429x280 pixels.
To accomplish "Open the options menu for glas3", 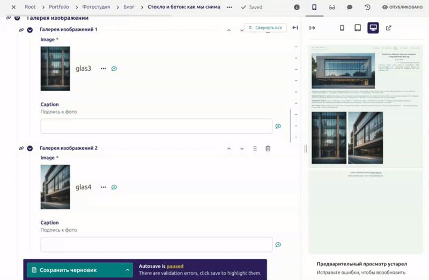I will pos(103,69).
